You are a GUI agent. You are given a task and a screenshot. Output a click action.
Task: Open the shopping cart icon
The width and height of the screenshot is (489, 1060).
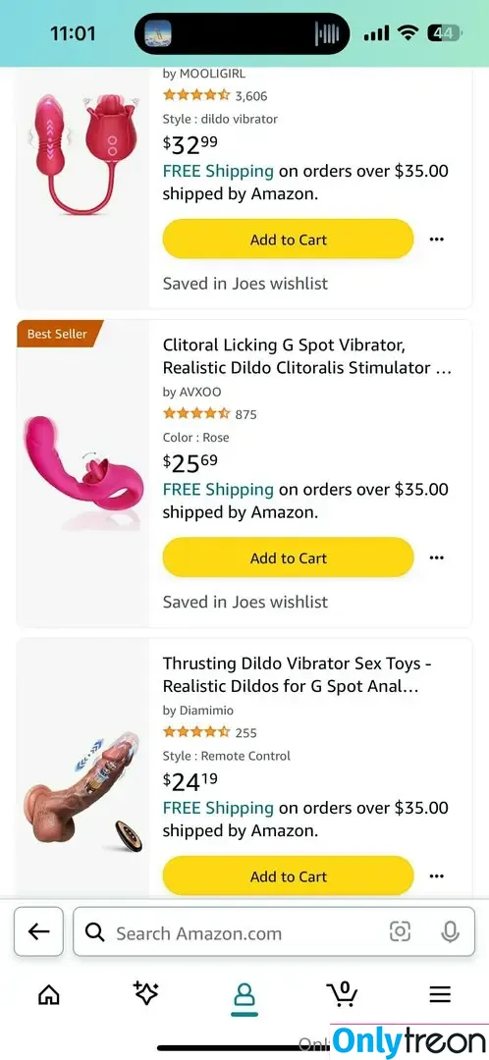[343, 993]
